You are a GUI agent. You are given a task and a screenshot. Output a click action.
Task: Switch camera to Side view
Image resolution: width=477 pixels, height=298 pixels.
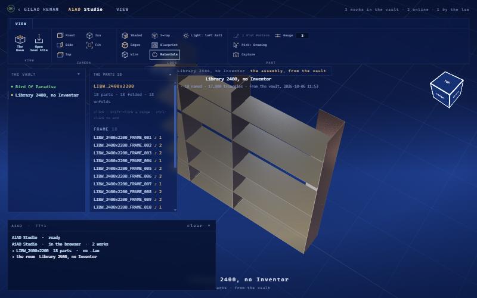tap(65, 45)
